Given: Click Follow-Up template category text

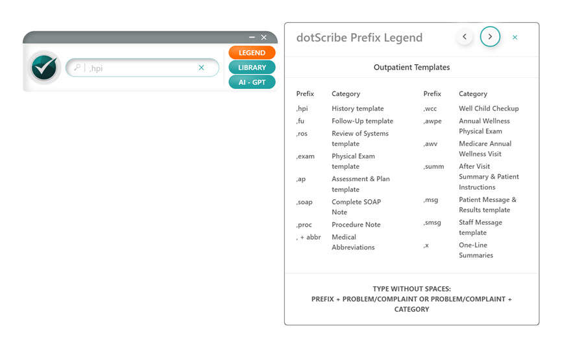Looking at the screenshot, I should click(362, 121).
